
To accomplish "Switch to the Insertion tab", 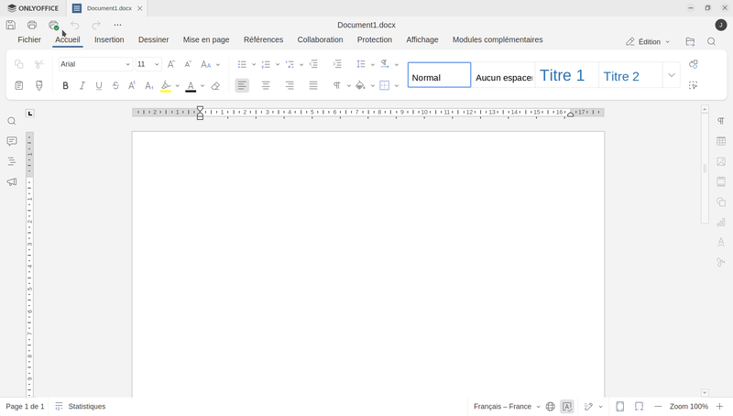I will (x=109, y=40).
